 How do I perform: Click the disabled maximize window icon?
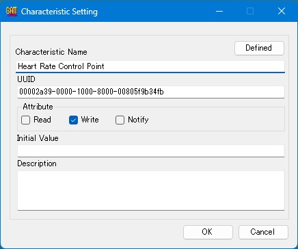[250, 11]
